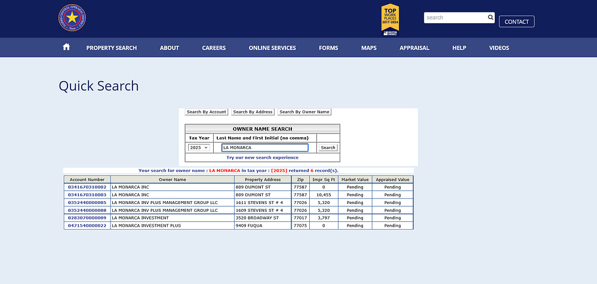Click the Harris Central Appraisal District star logo
597x284 pixels.
click(x=72, y=17)
